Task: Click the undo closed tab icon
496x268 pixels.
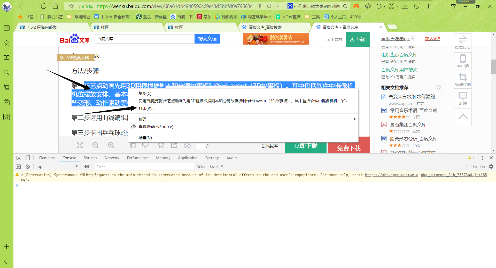Action: tap(379, 6)
